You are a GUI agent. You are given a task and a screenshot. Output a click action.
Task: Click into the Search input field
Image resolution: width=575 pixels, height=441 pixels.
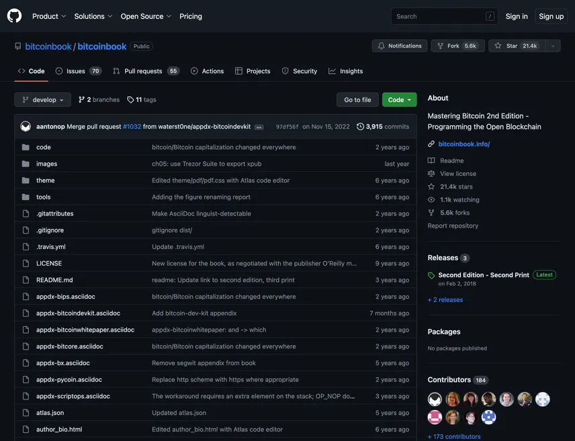click(x=445, y=16)
